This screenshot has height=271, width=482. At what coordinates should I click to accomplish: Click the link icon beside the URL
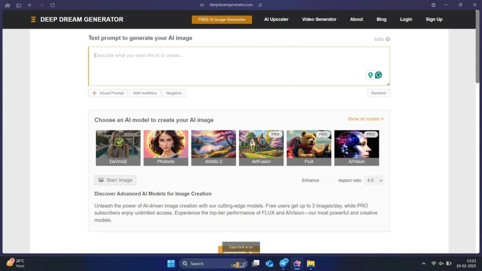[x=202, y=5]
